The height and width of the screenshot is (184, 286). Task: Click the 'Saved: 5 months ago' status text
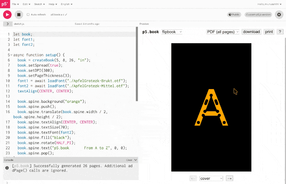coord(87,24)
